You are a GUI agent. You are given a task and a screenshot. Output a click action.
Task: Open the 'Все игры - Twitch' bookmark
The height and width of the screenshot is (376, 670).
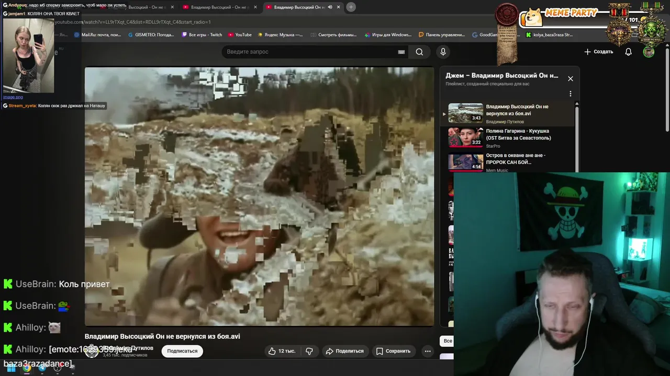click(x=202, y=35)
